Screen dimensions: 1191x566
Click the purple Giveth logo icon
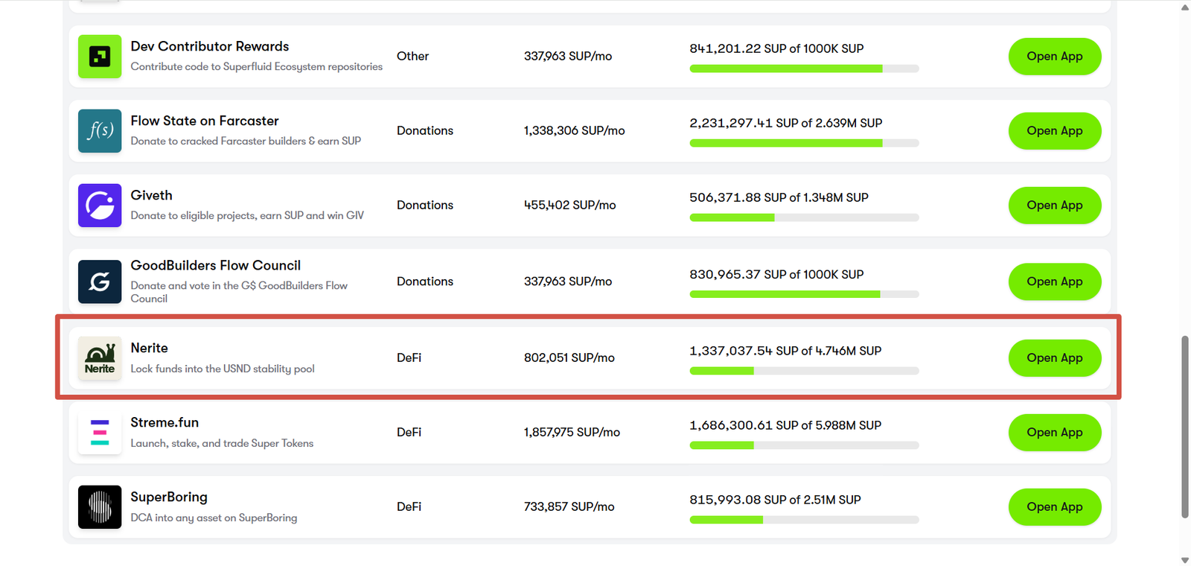tap(100, 206)
